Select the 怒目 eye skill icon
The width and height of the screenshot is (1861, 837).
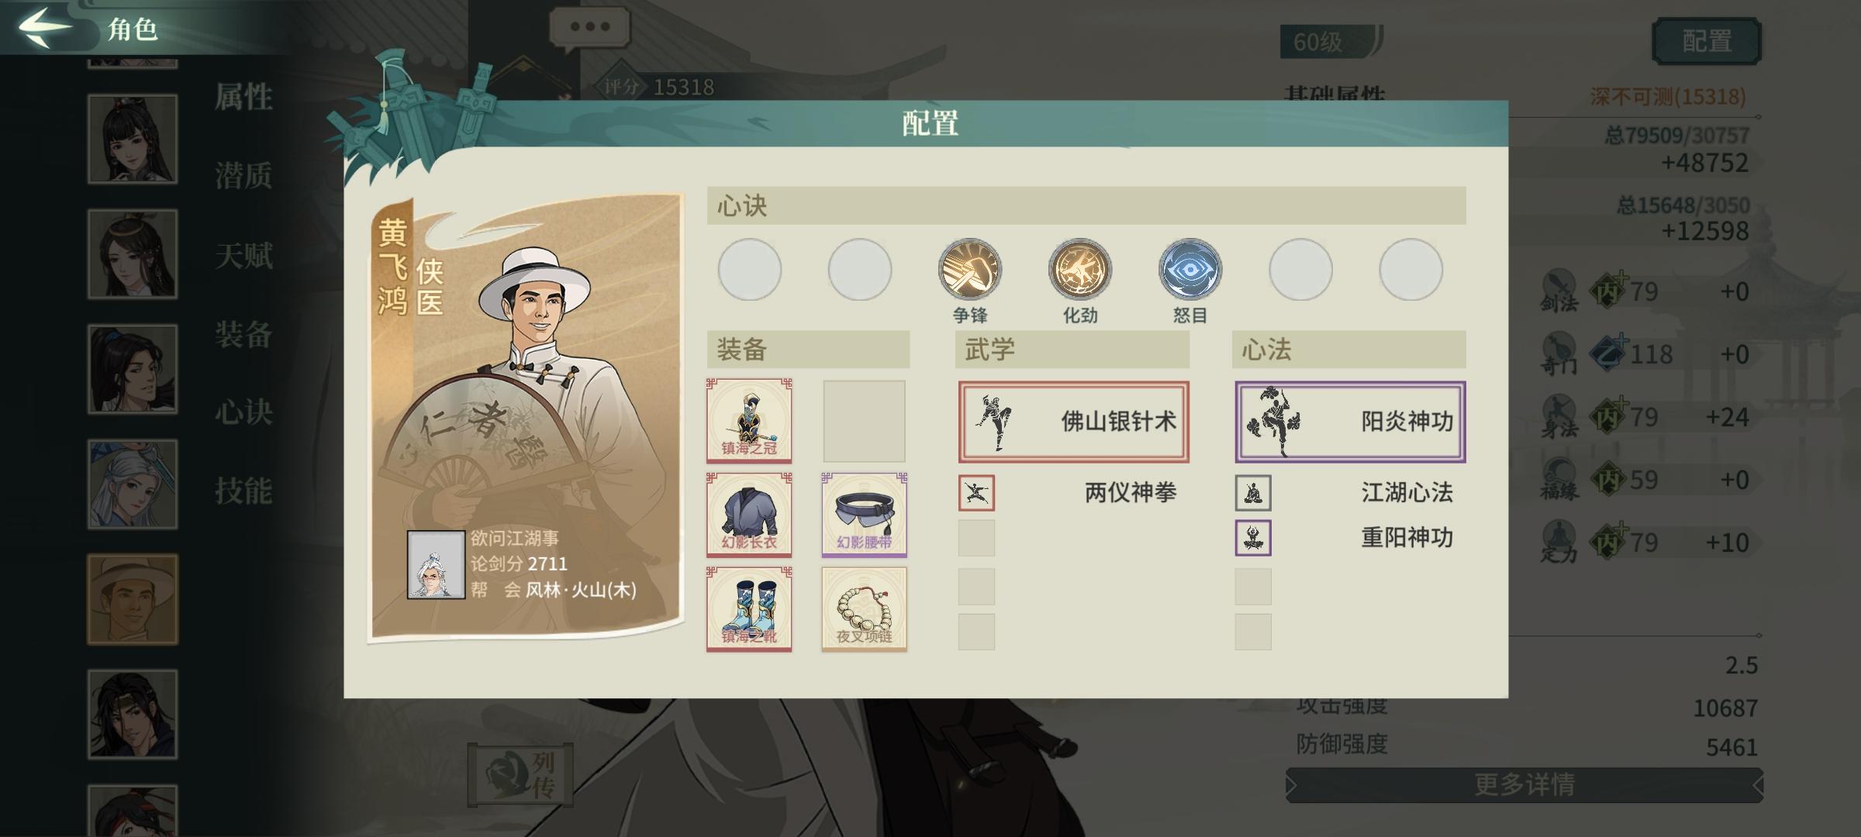click(1189, 270)
